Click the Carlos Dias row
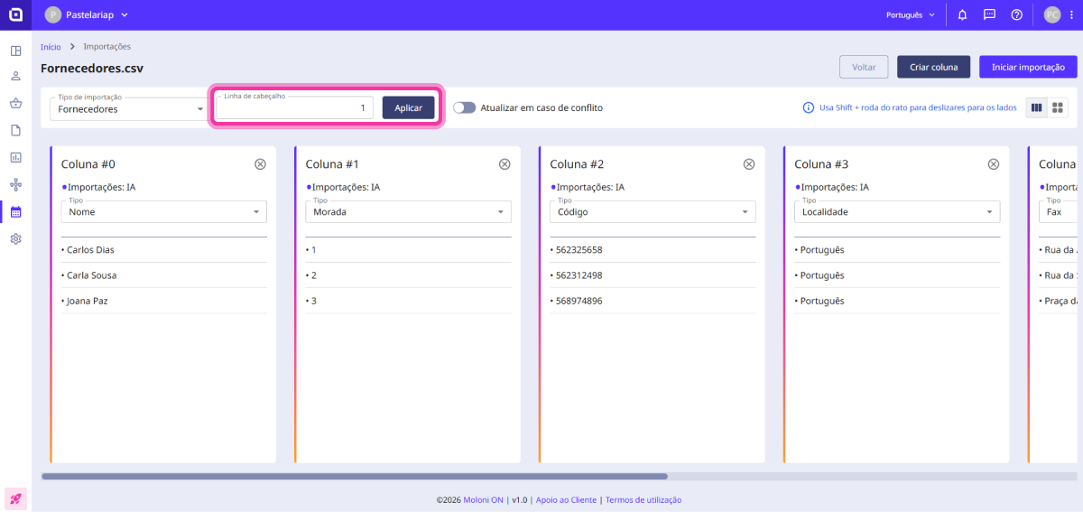 [x=163, y=250]
